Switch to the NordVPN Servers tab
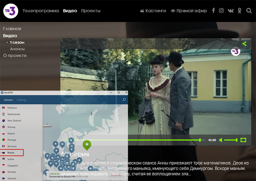 (8, 100)
